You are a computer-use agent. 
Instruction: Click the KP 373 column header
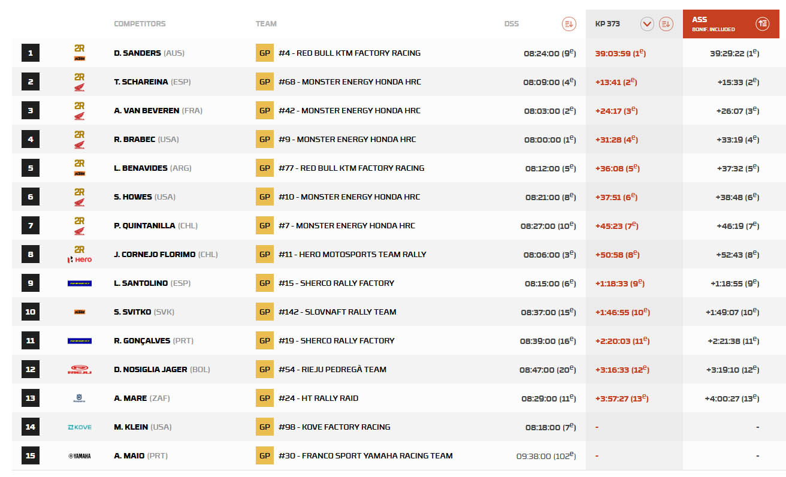coord(607,24)
